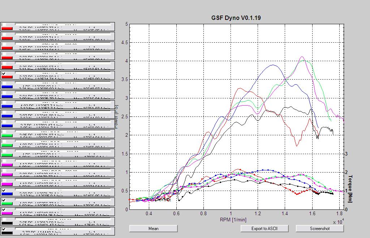Click the Screenshot button
Image resolution: width=370 pixels, height=238 pixels.
tap(320, 228)
